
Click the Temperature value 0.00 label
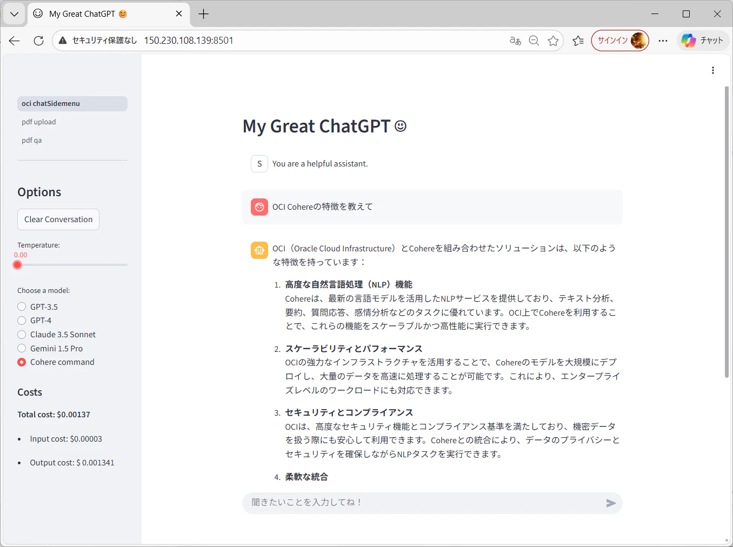click(21, 255)
